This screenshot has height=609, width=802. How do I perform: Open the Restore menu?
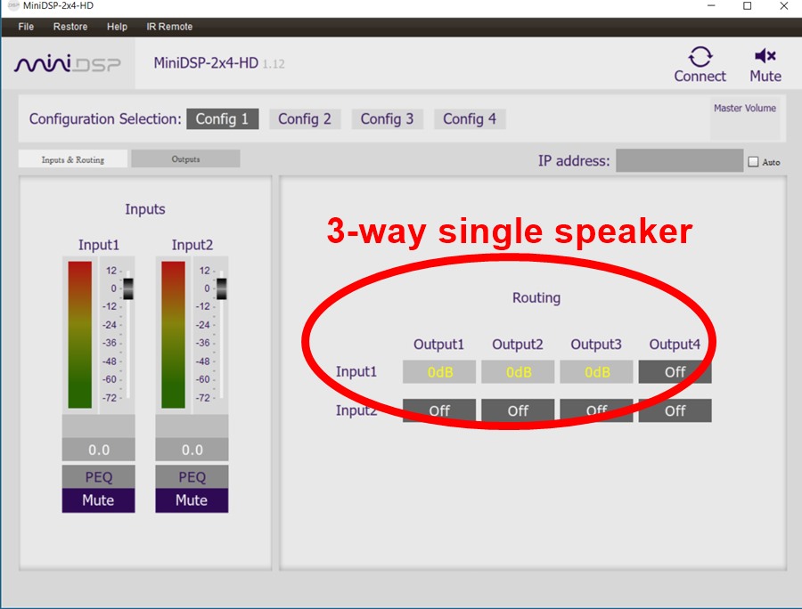click(x=70, y=27)
